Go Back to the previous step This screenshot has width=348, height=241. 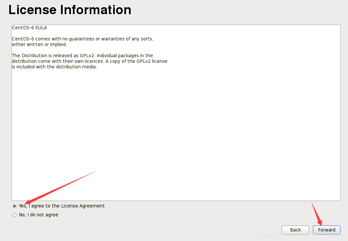pos(295,230)
